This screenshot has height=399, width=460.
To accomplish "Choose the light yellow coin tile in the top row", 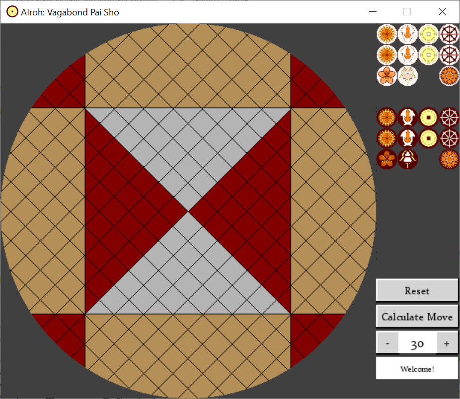I will click(x=428, y=34).
